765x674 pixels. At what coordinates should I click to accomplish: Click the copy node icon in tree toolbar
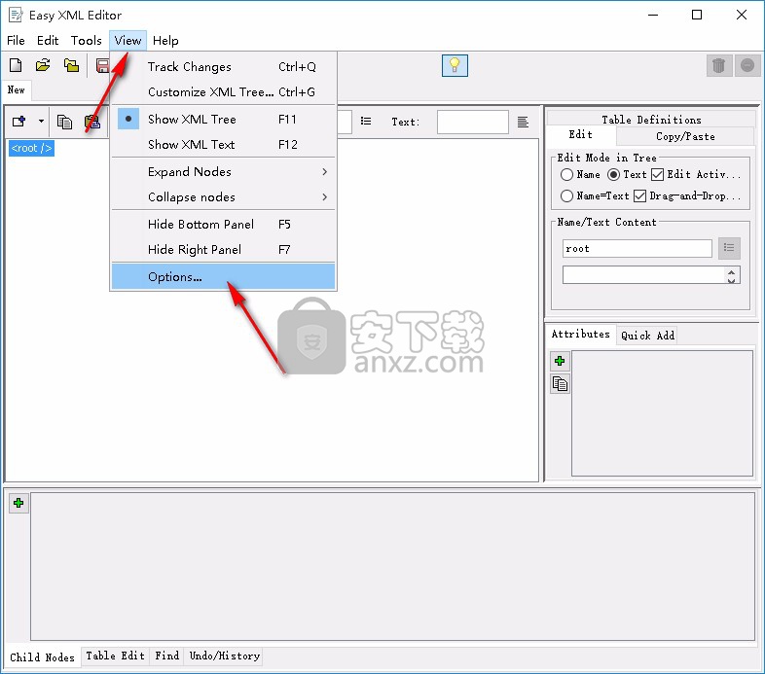click(x=64, y=122)
